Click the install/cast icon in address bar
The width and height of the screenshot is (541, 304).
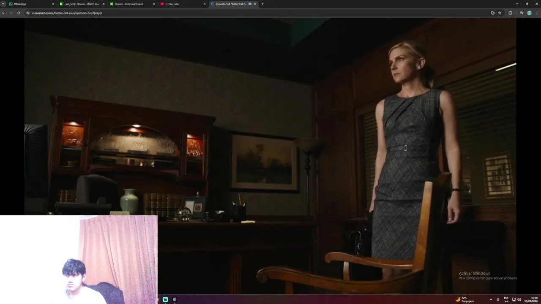[x=492, y=13]
